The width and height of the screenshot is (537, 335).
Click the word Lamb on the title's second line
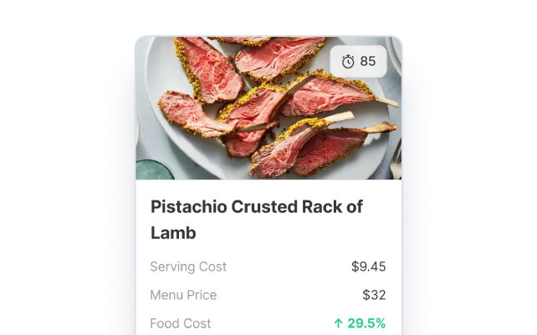173,232
